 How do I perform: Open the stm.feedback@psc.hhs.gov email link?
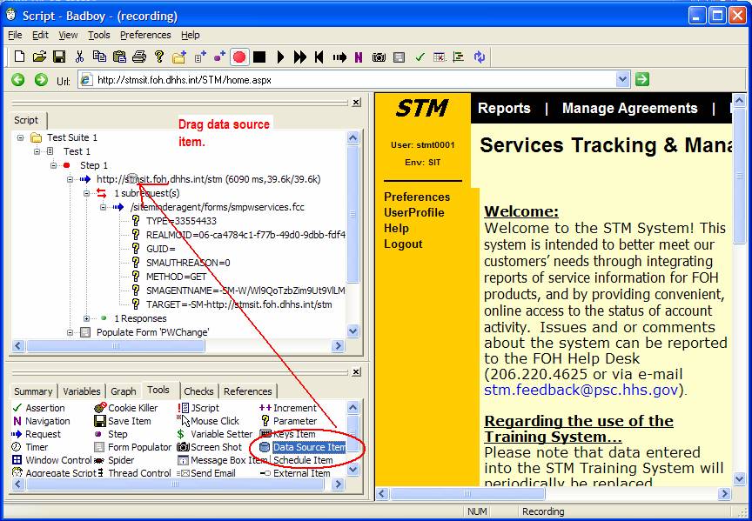[581, 390]
